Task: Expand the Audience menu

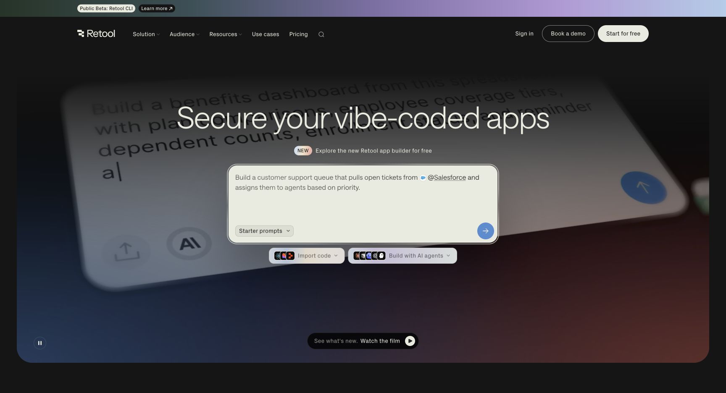Action: pyautogui.click(x=184, y=34)
